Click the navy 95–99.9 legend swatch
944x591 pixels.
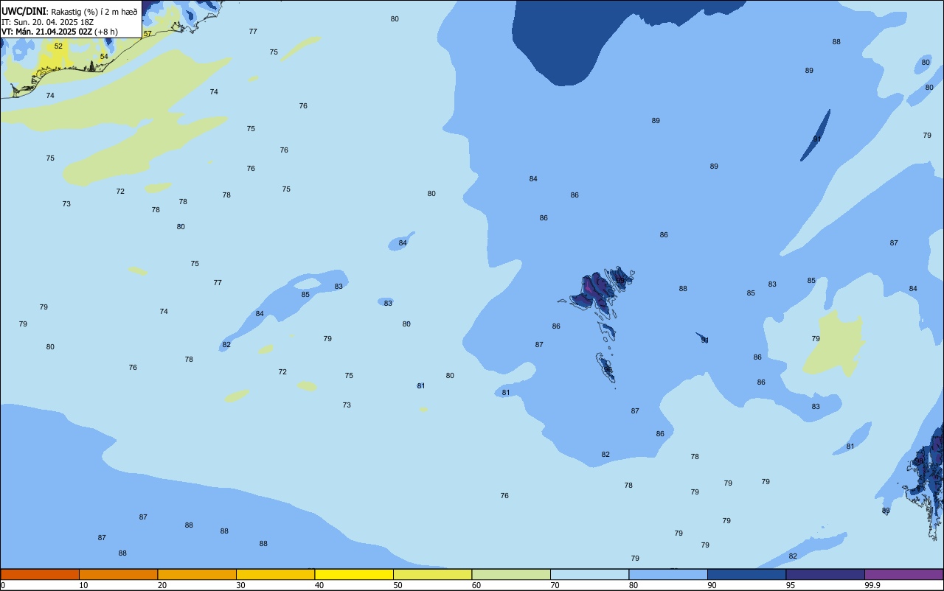pos(825,574)
